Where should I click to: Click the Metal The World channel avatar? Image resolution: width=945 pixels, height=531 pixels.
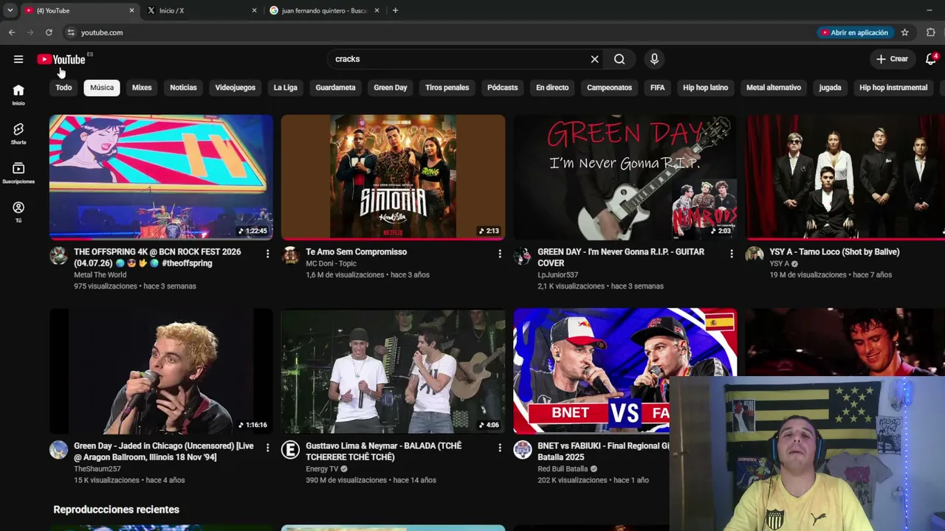point(58,256)
